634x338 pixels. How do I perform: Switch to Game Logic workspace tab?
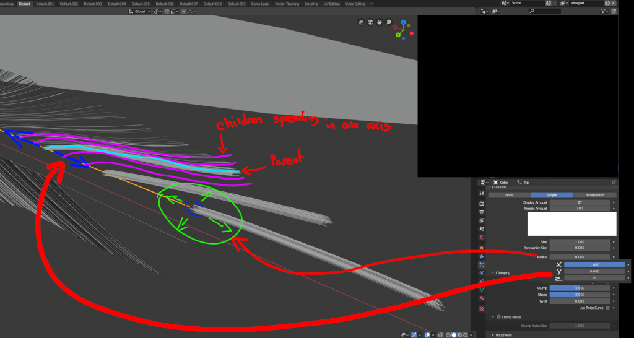[x=260, y=4]
